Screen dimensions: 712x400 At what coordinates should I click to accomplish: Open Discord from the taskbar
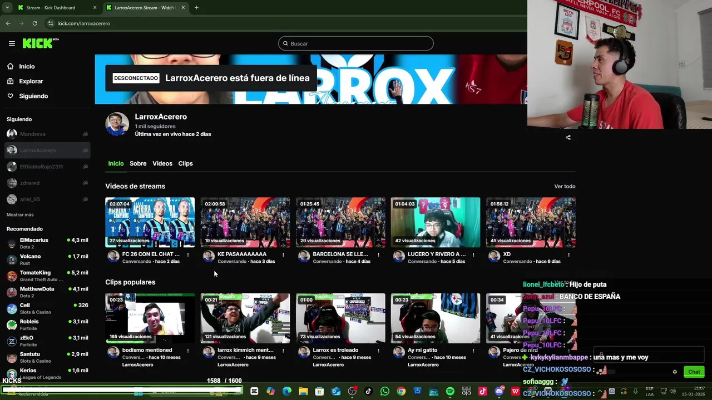499,392
